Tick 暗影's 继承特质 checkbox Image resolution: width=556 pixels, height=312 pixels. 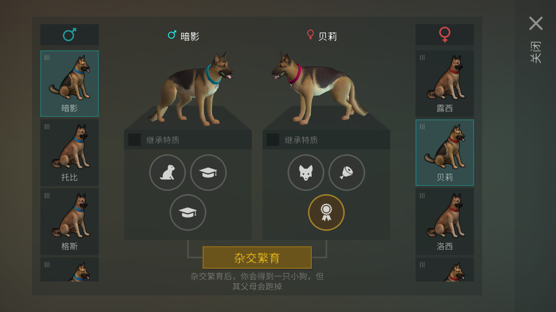(135, 140)
